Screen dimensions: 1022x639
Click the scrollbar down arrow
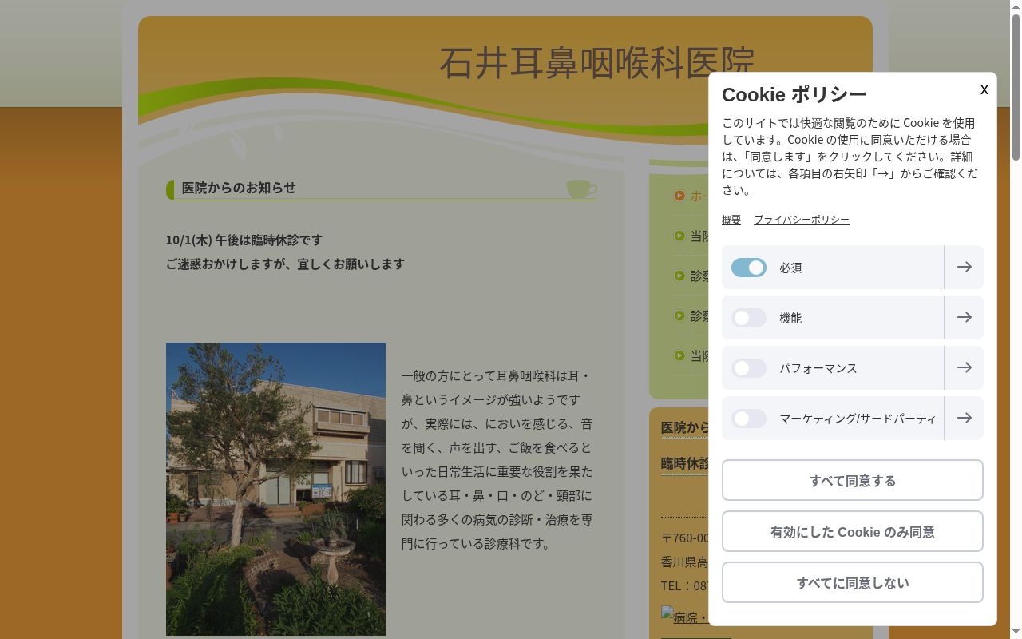click(1016, 633)
